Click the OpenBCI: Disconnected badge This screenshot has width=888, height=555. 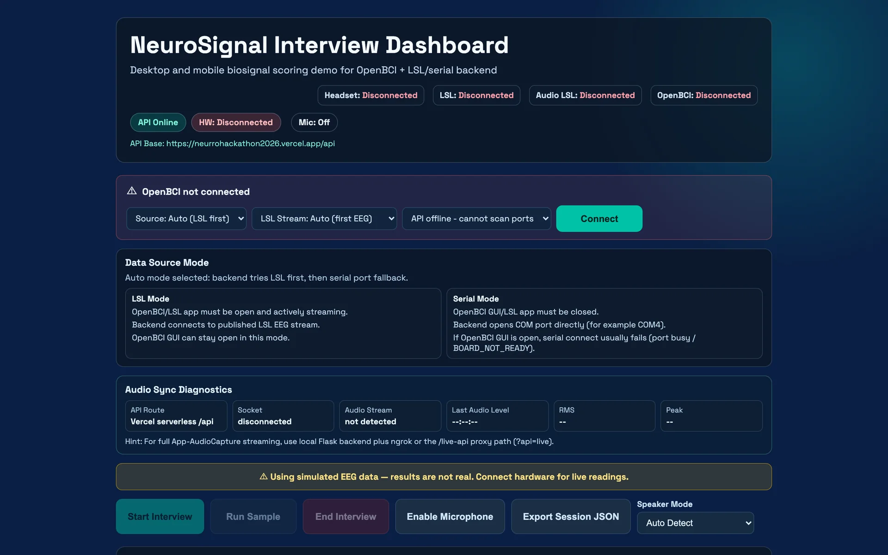point(704,95)
